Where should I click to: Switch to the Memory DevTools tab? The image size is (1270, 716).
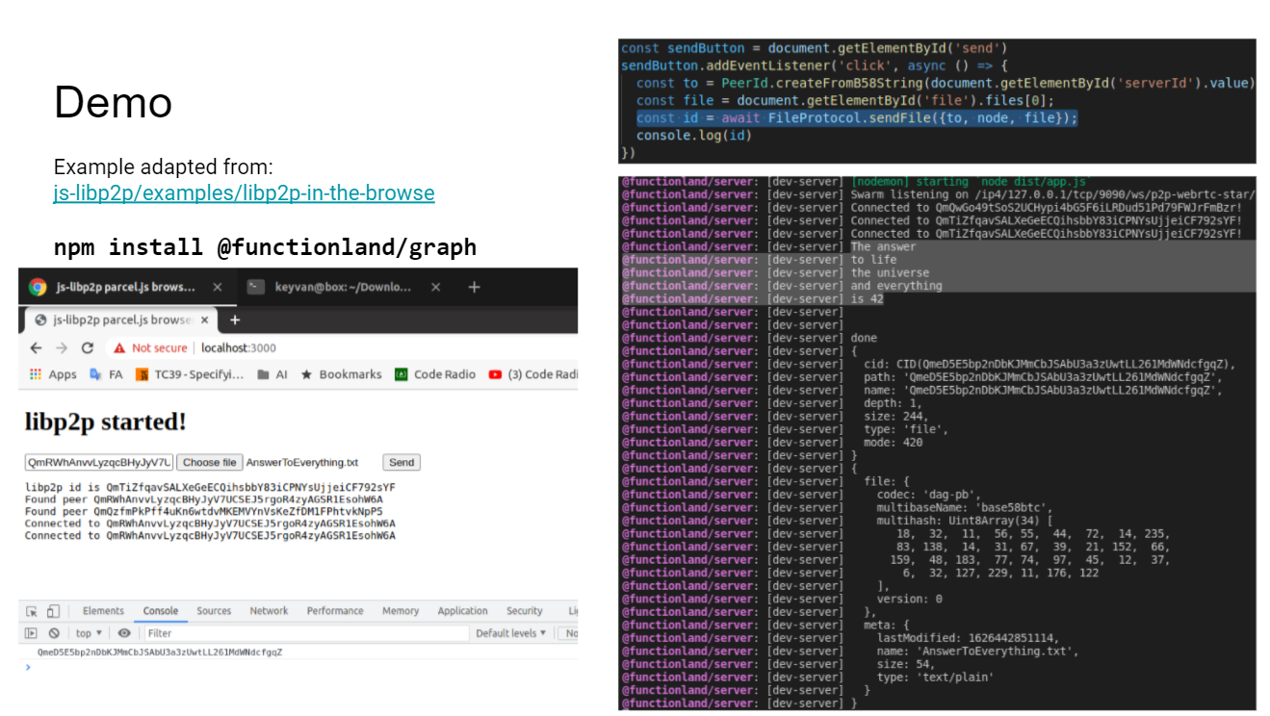pos(401,611)
